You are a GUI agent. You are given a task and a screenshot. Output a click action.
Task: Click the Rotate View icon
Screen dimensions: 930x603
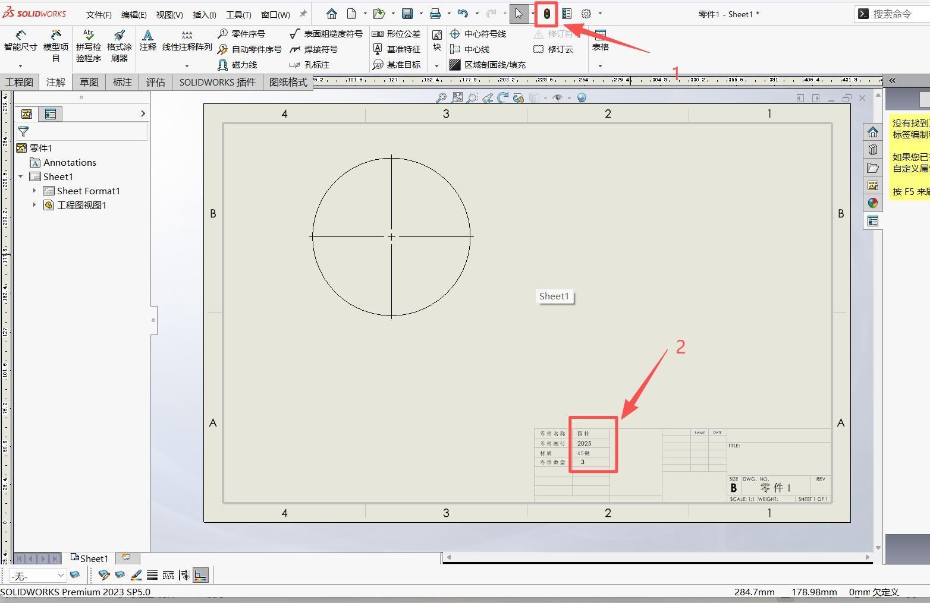pyautogui.click(x=503, y=98)
